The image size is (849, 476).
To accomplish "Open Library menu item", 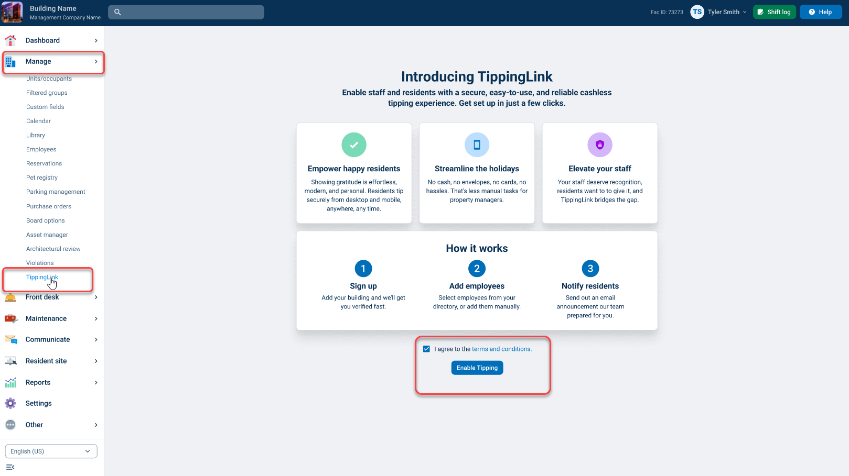I will [x=36, y=135].
